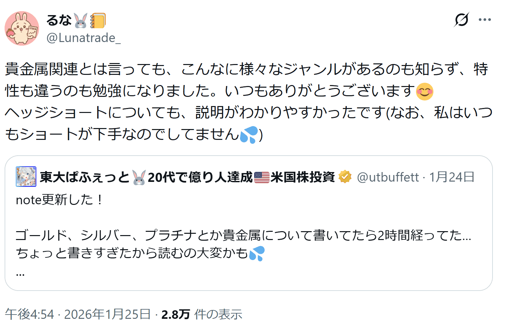The image size is (505, 329).
Task: Click the quoted text "note更新した！"
Action: click(59, 200)
